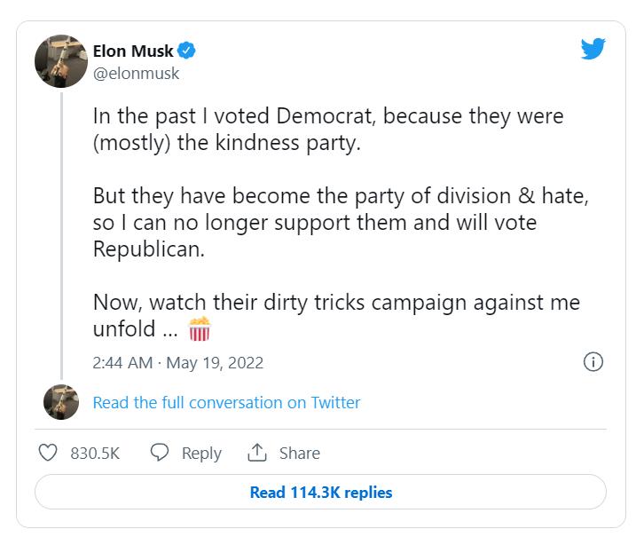Image resolution: width=636 pixels, height=537 pixels.
Task: Click the "In the past I voted Democrat" paragraph
Action: [328, 130]
